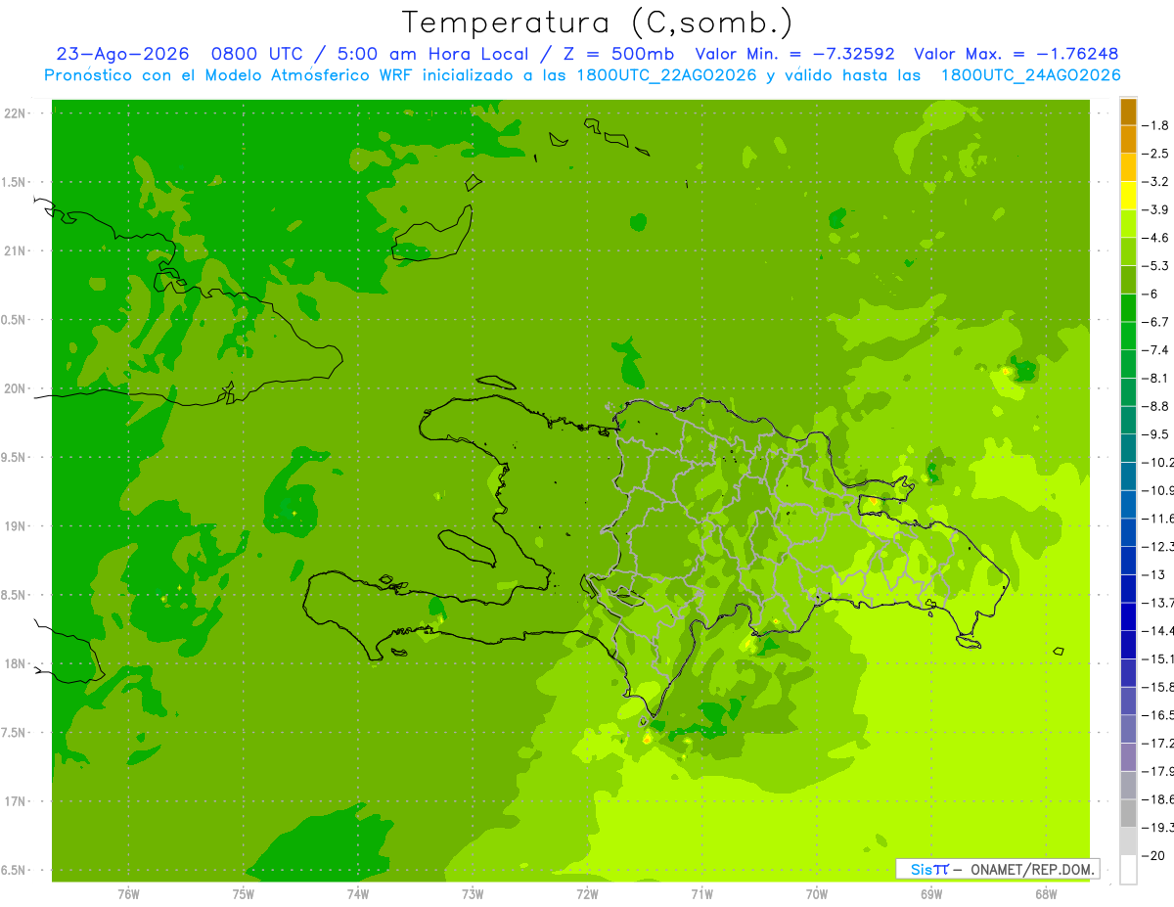This screenshot has width=1174, height=907.
Task: Click the title Temperatura (C,somb.)
Action: click(598, 22)
